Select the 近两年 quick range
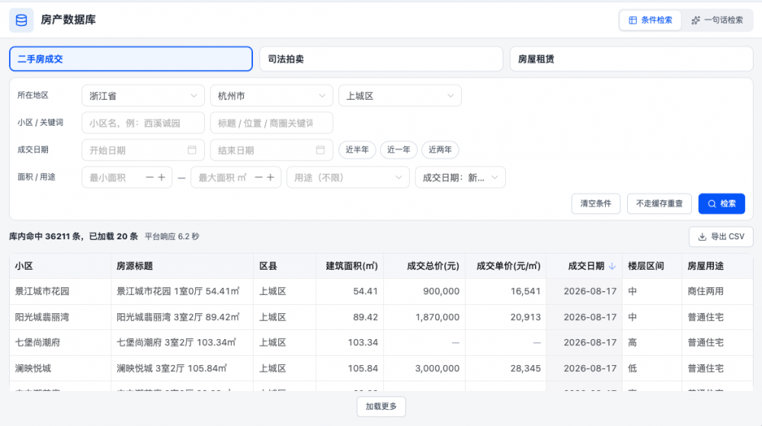 [440, 150]
